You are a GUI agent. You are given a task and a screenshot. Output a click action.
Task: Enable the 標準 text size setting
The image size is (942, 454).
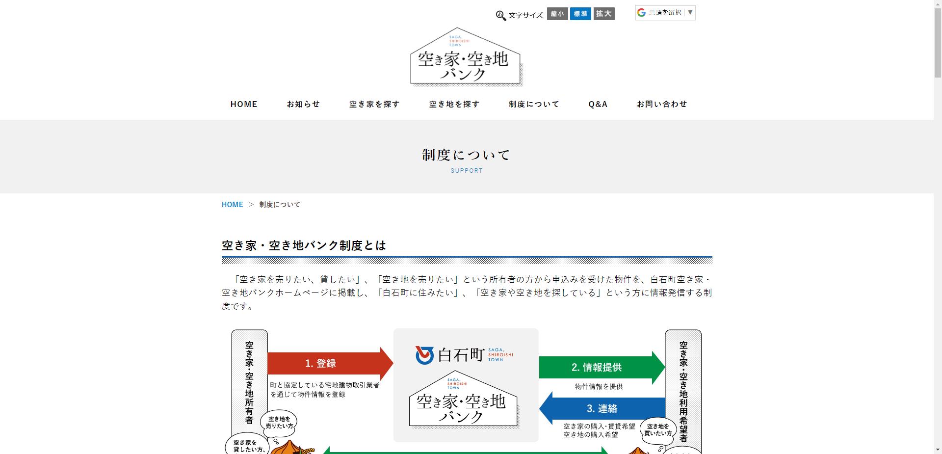pyautogui.click(x=580, y=14)
